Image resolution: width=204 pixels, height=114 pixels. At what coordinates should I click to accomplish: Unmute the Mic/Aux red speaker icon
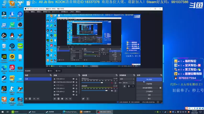(x=112, y=83)
